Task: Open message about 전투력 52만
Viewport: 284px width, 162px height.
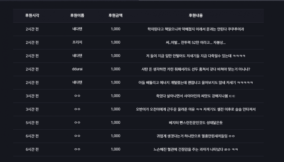Action: [x=195, y=42]
